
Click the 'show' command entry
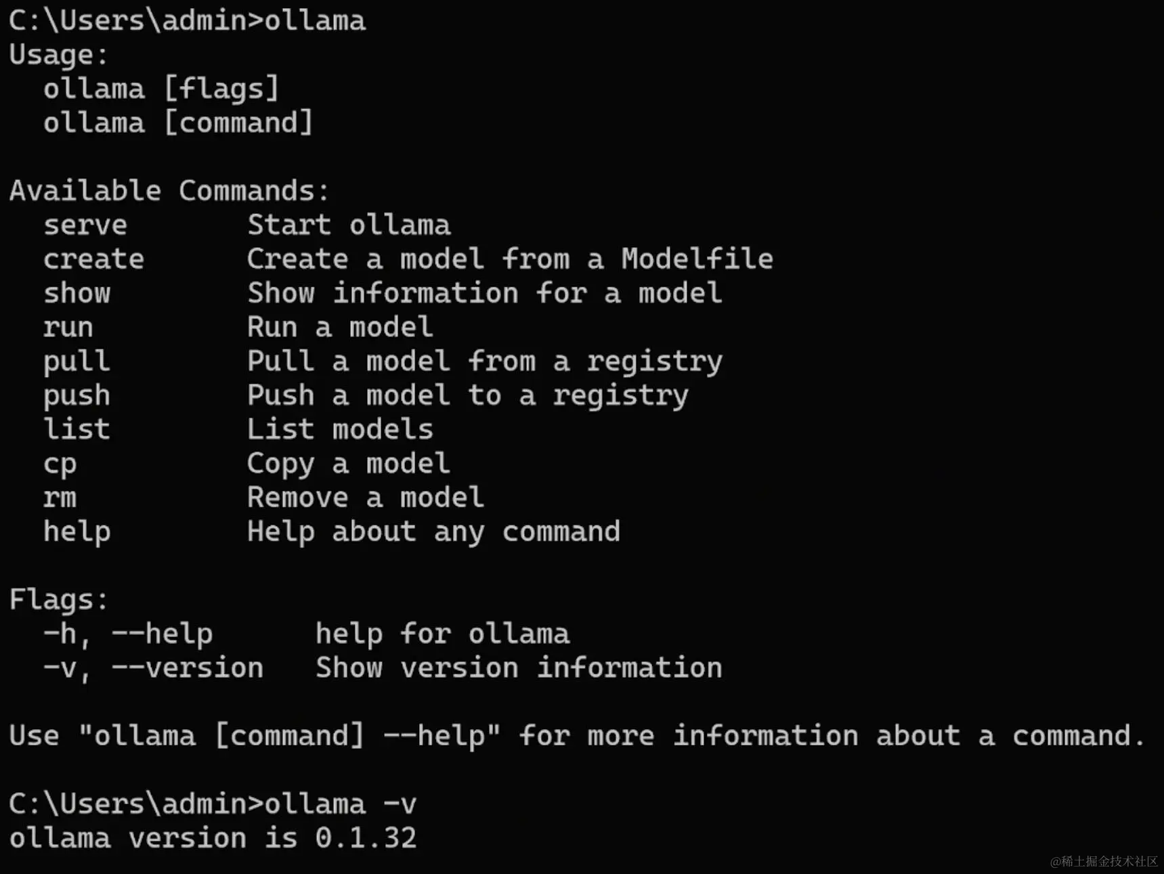(x=77, y=293)
